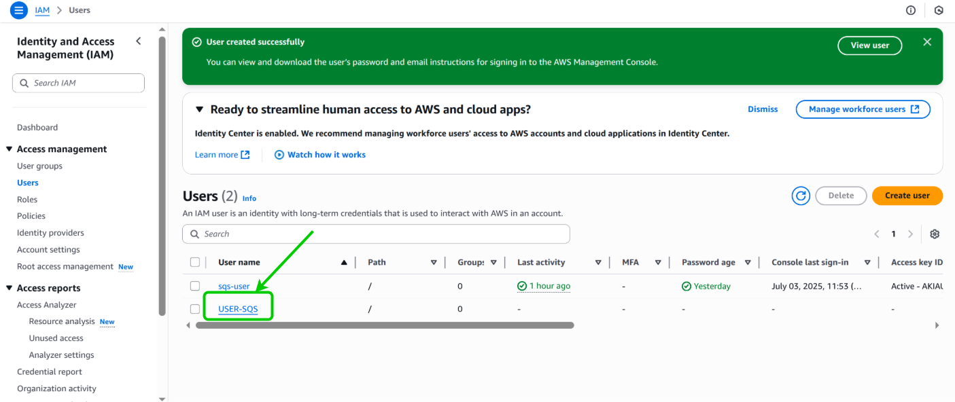Sort by Console last sign-in column arrow
The height and width of the screenshot is (402, 955).
(867, 263)
